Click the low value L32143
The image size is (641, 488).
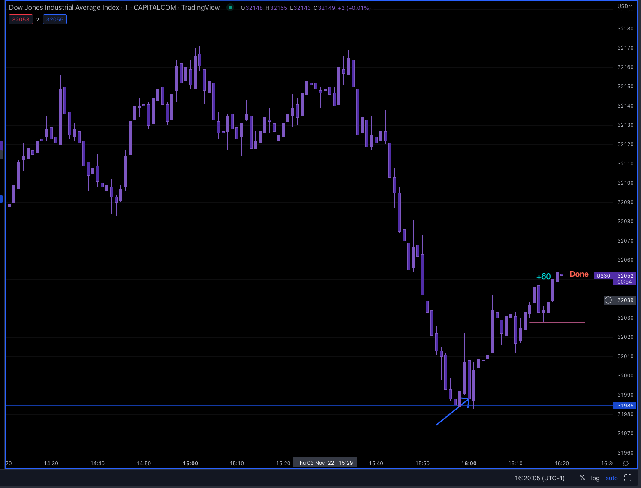tap(301, 8)
